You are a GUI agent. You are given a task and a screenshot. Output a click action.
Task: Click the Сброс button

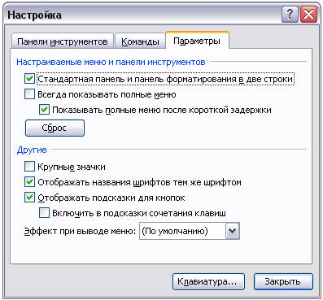coord(55,128)
